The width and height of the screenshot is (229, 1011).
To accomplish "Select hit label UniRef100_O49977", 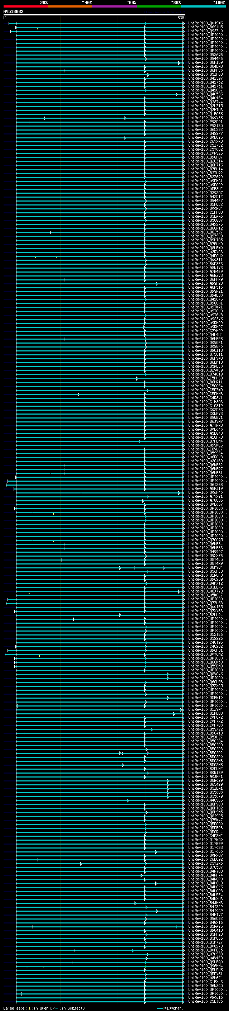I will pyautogui.click(x=205, y=133).
